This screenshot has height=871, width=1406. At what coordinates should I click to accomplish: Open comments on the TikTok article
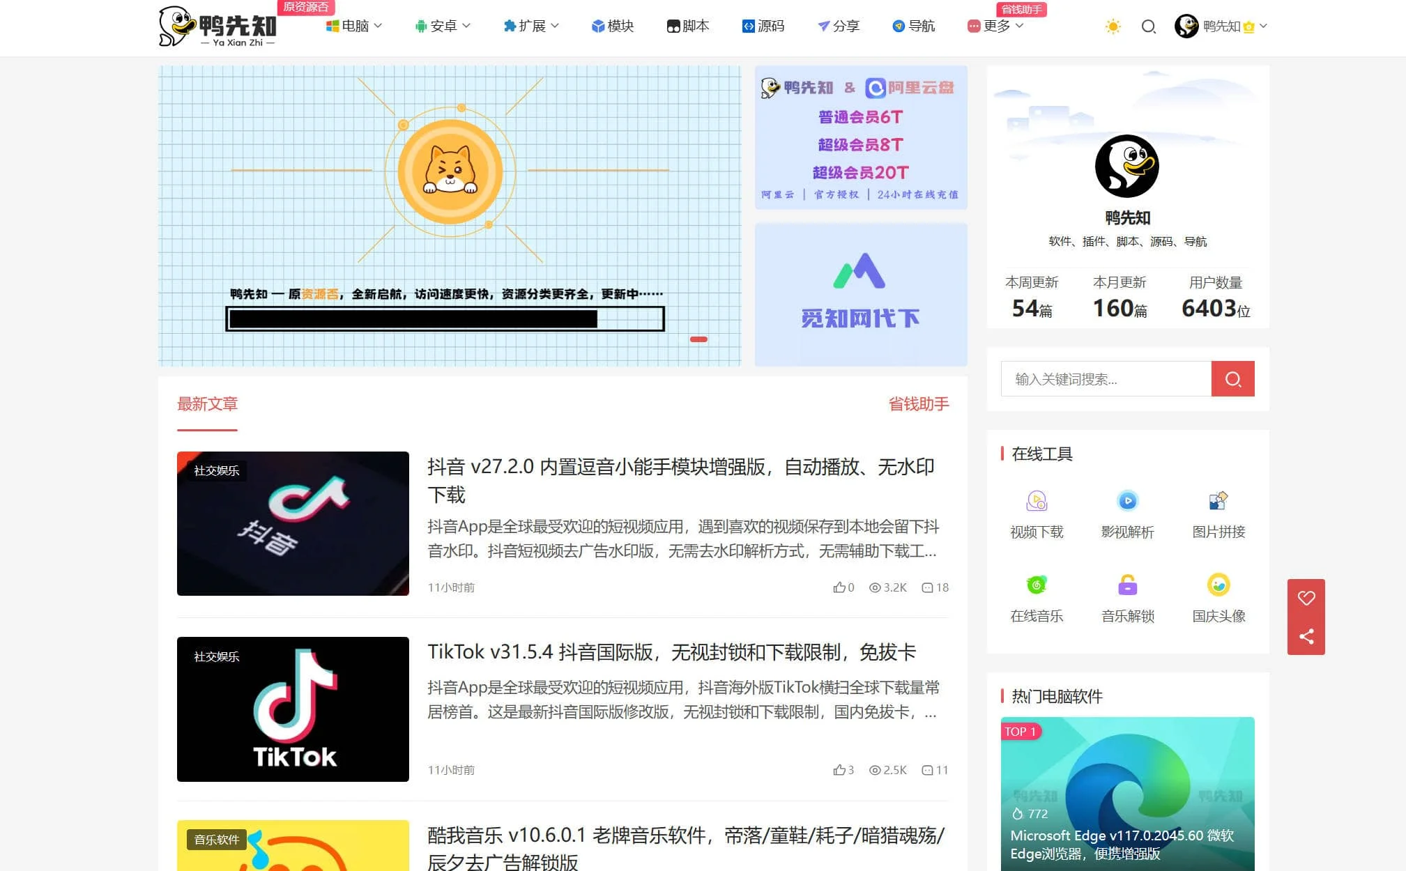(x=935, y=770)
